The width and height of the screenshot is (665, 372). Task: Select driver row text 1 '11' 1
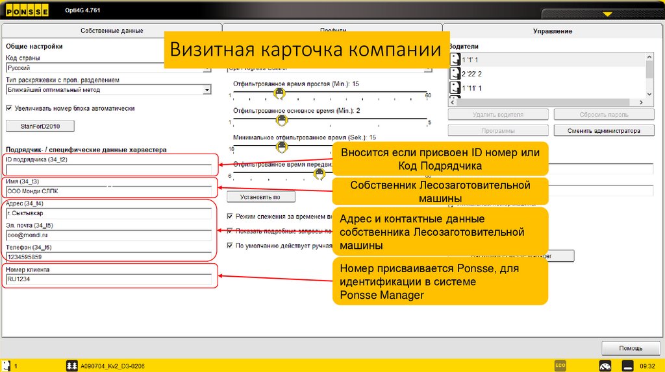(471, 88)
